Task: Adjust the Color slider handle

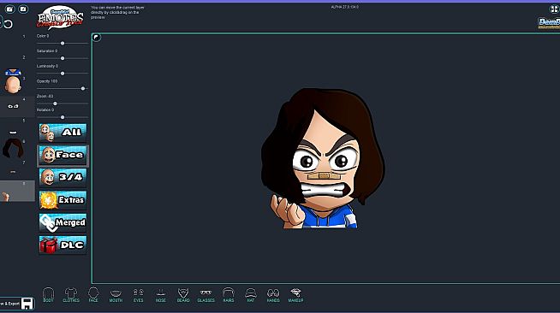Action: click(63, 43)
